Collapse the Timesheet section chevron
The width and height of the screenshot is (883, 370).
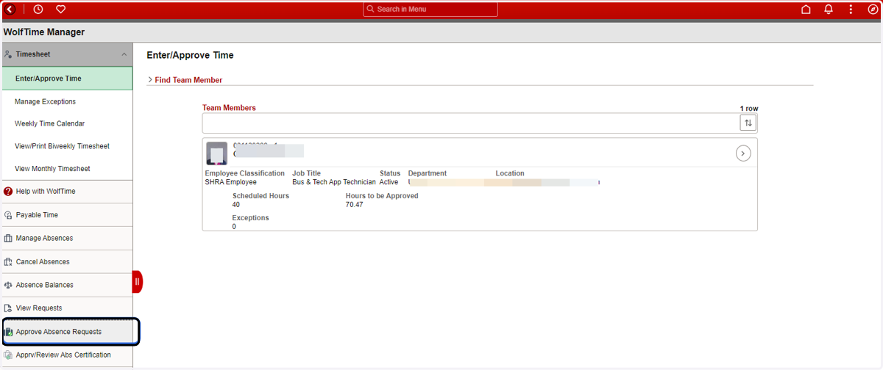tap(124, 55)
